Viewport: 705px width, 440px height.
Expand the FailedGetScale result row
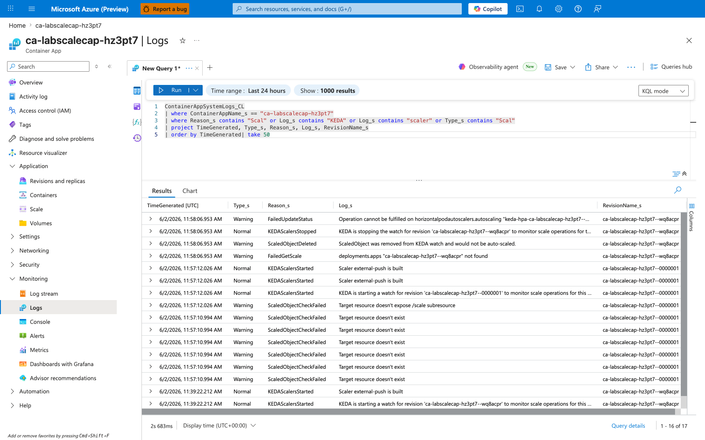[x=151, y=256]
